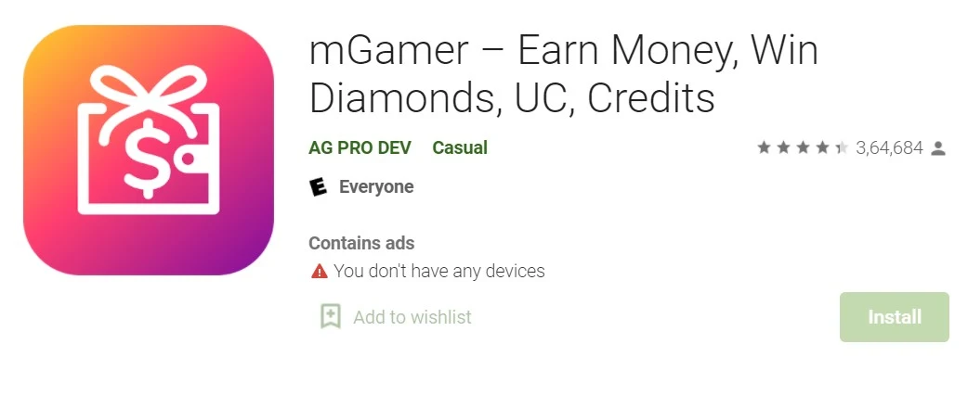Viewport: 968px width, 395px height.
Task: Click the green Install button
Action: tap(895, 317)
